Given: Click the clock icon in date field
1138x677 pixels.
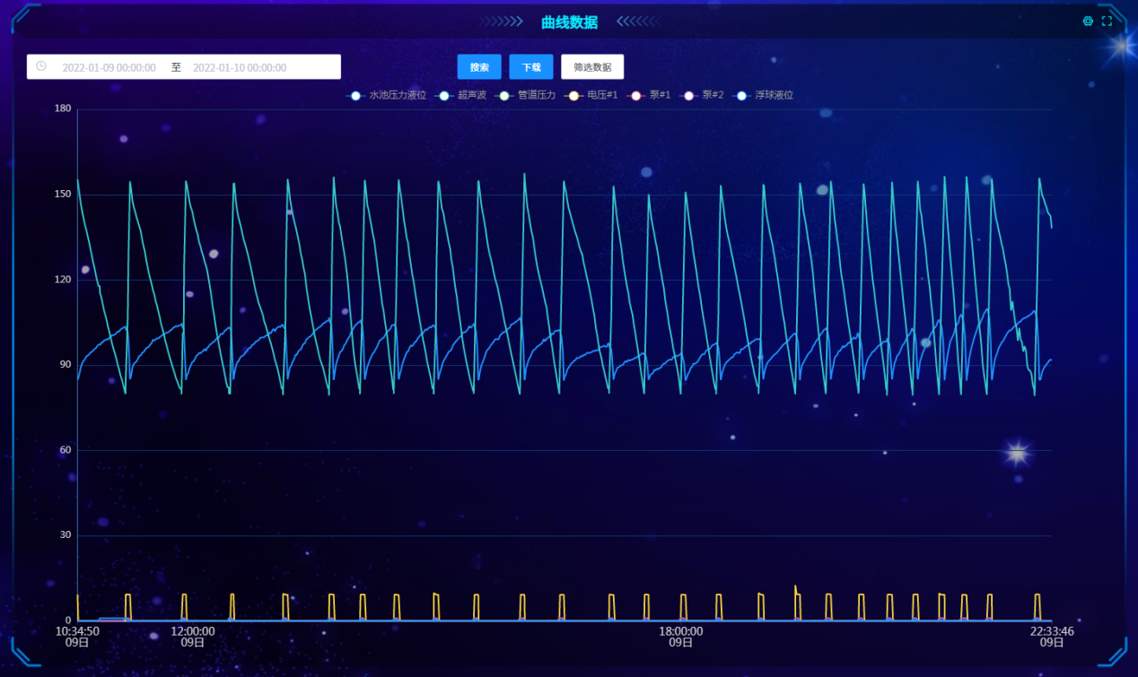Looking at the screenshot, I should [41, 66].
